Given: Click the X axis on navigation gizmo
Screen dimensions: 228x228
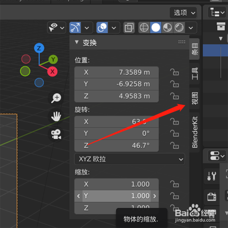Looking at the screenshot, I should 52,72.
